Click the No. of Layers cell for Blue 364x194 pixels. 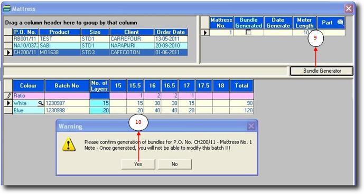click(x=99, y=110)
